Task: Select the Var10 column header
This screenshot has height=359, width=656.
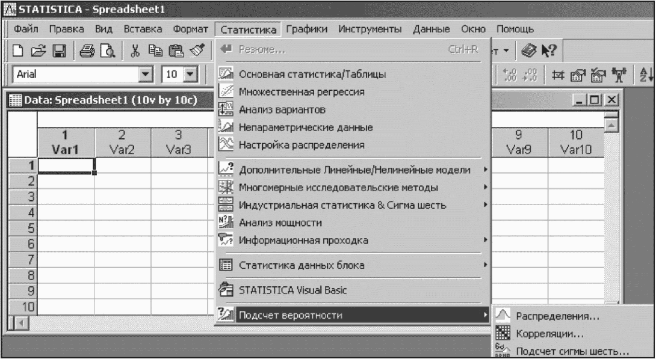Action: pos(576,143)
